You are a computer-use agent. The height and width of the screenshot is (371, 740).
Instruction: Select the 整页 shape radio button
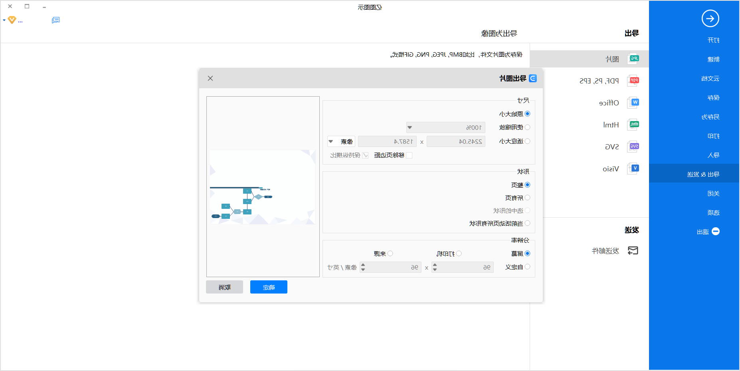(x=527, y=185)
